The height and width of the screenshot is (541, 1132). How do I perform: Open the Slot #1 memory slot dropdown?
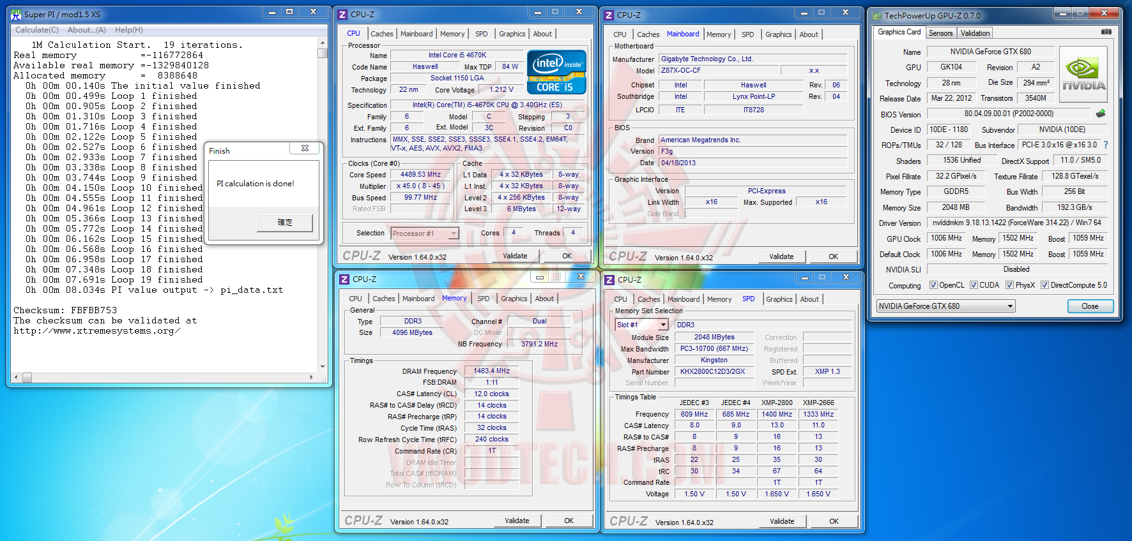(x=641, y=325)
